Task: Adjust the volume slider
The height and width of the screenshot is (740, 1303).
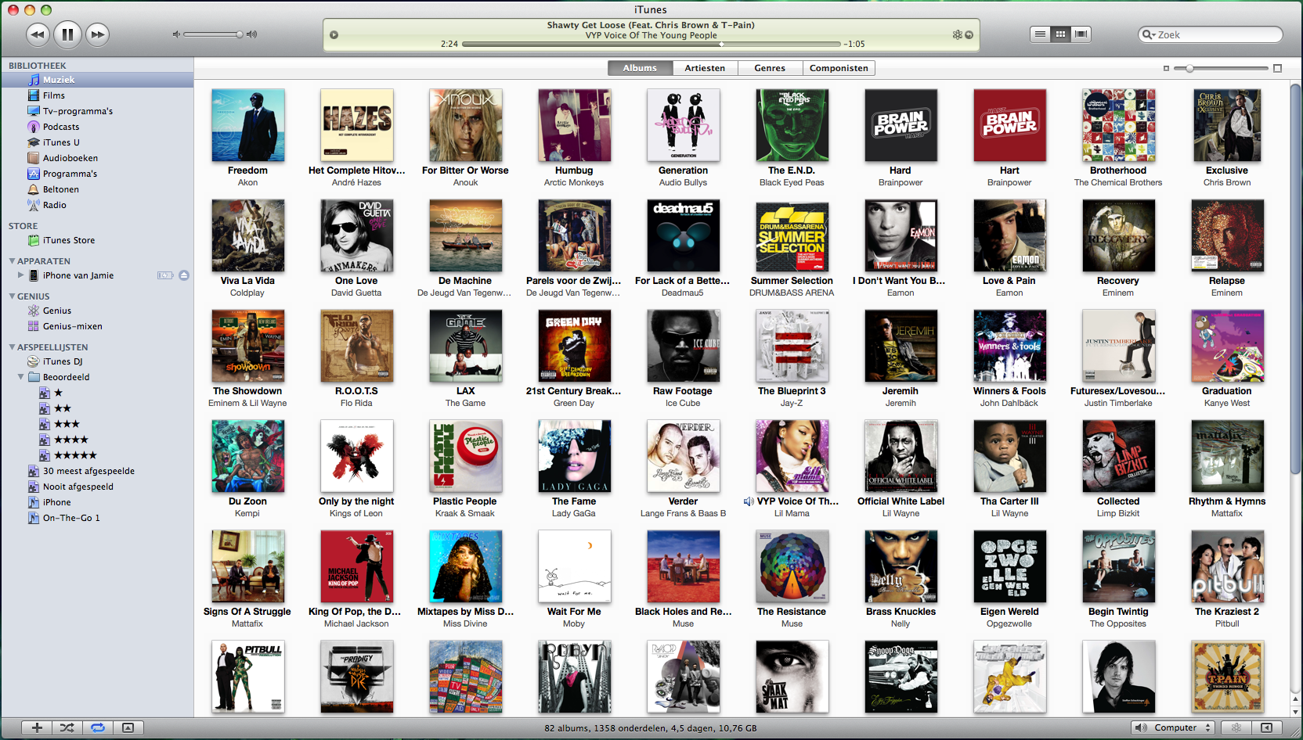Action: [213, 34]
